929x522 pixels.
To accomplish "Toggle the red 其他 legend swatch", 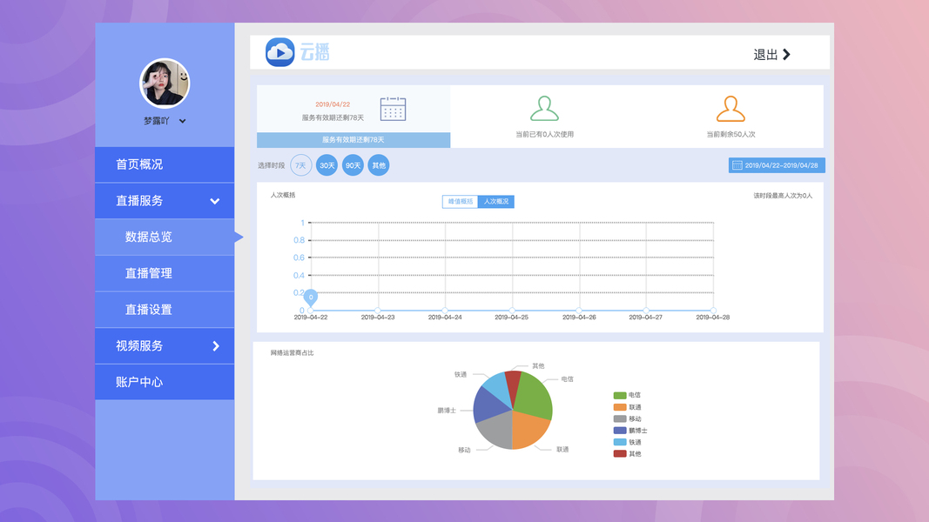I will (620, 454).
